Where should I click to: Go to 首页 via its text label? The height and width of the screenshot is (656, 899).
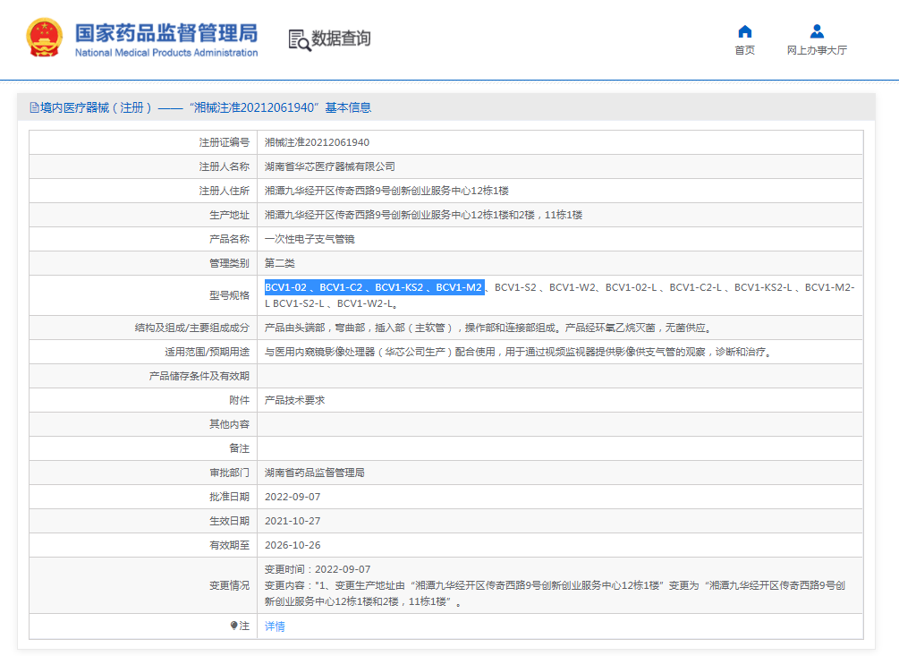point(745,50)
